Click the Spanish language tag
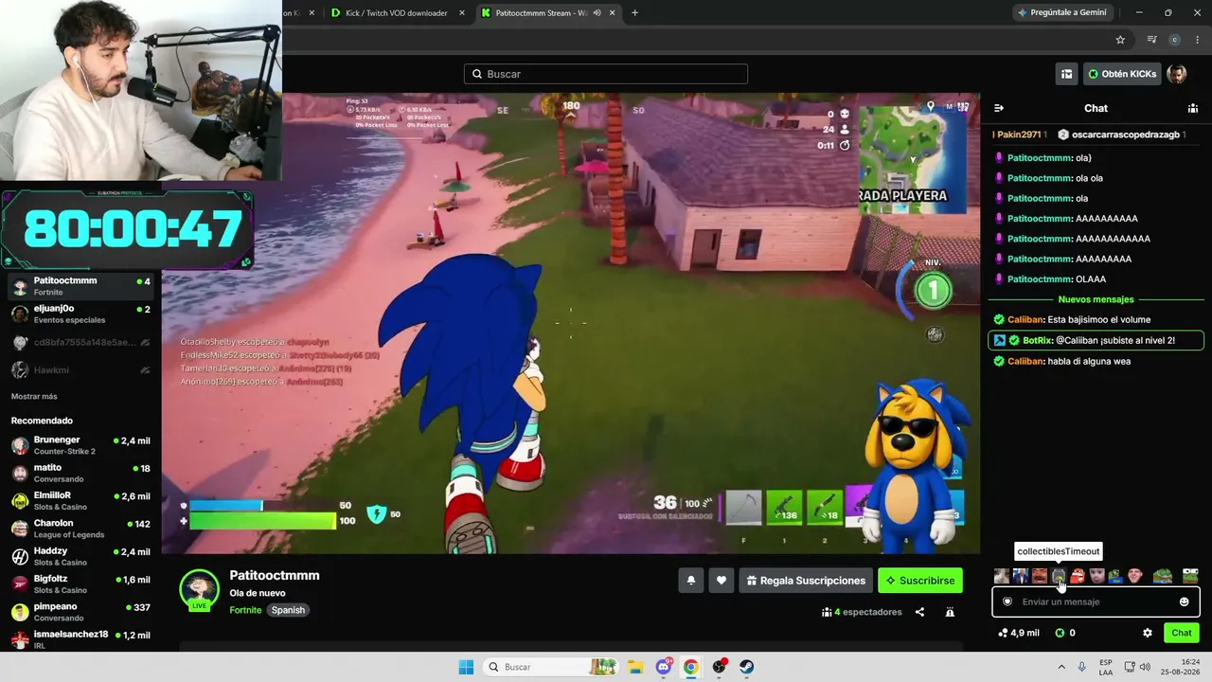Image resolution: width=1212 pixels, height=682 pixels. [x=288, y=610]
